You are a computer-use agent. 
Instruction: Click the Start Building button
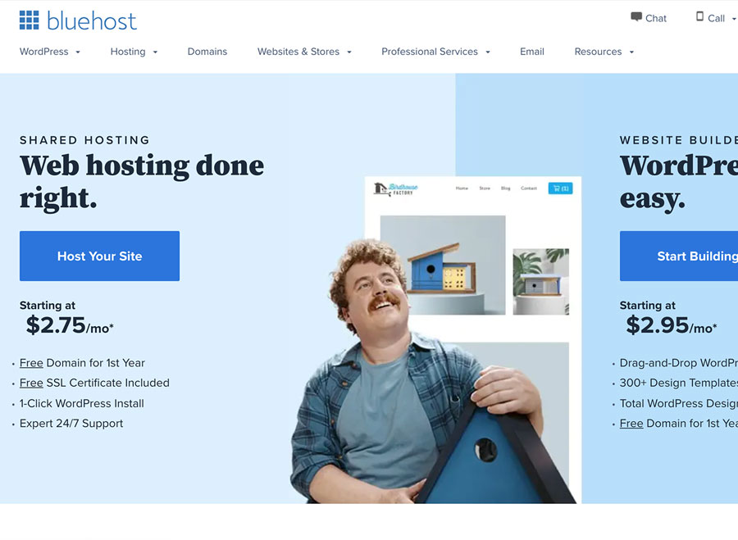679,256
